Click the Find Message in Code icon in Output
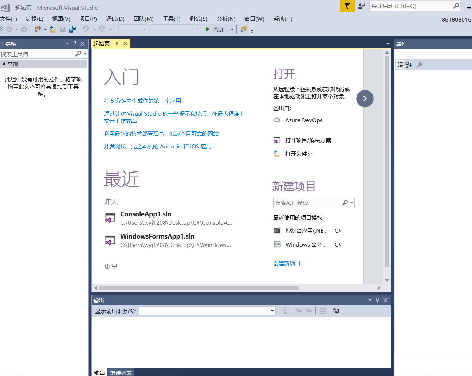This screenshot has height=376, width=472. click(286, 311)
